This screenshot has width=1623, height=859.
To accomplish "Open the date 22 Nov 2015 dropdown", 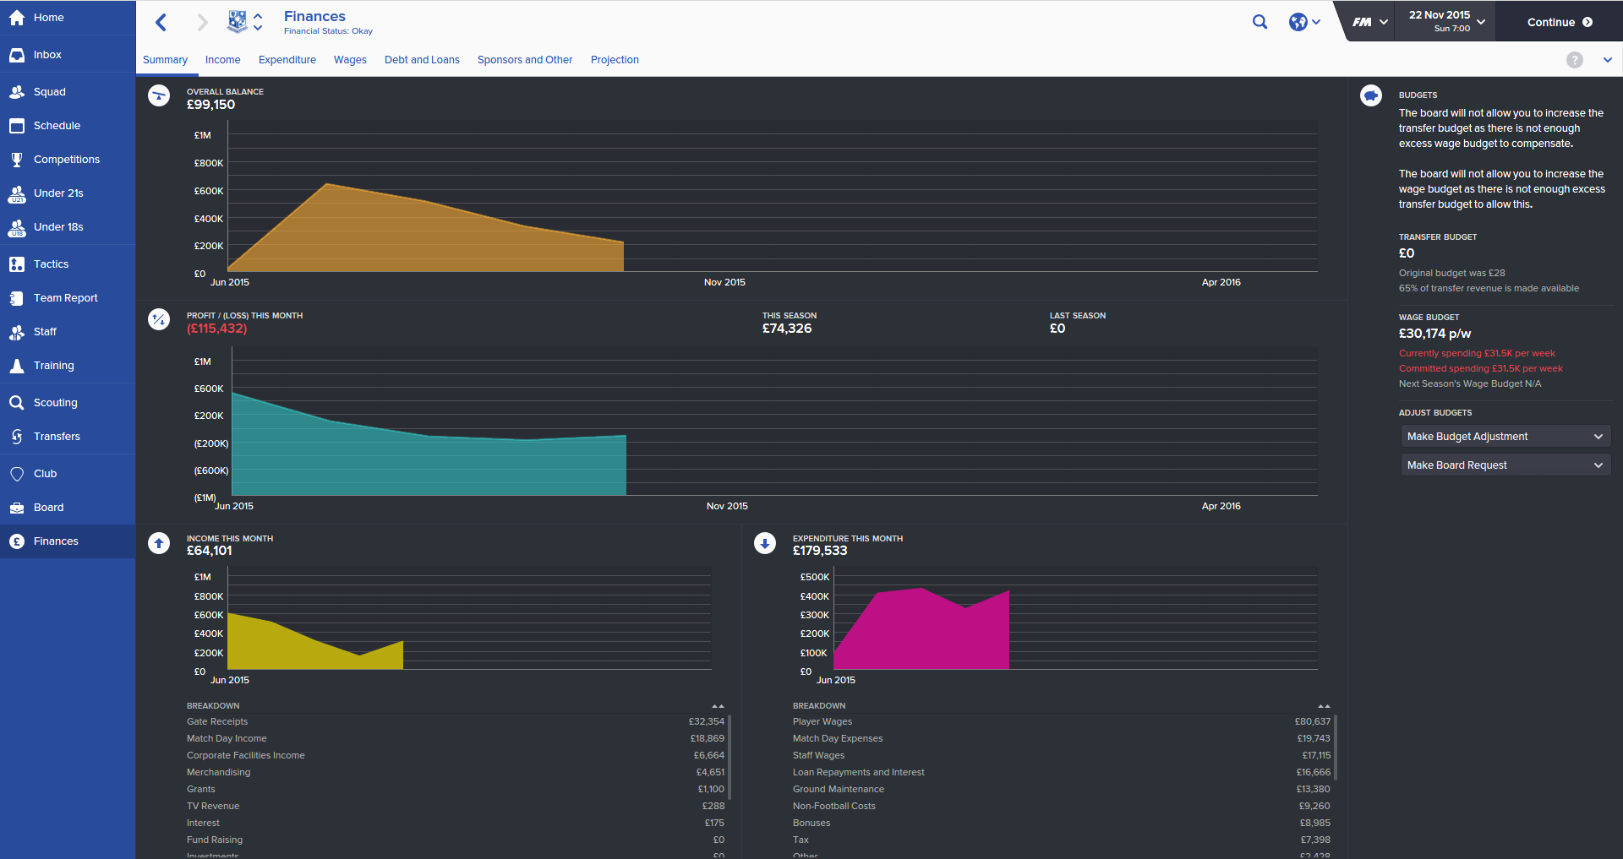I will click(x=1445, y=21).
